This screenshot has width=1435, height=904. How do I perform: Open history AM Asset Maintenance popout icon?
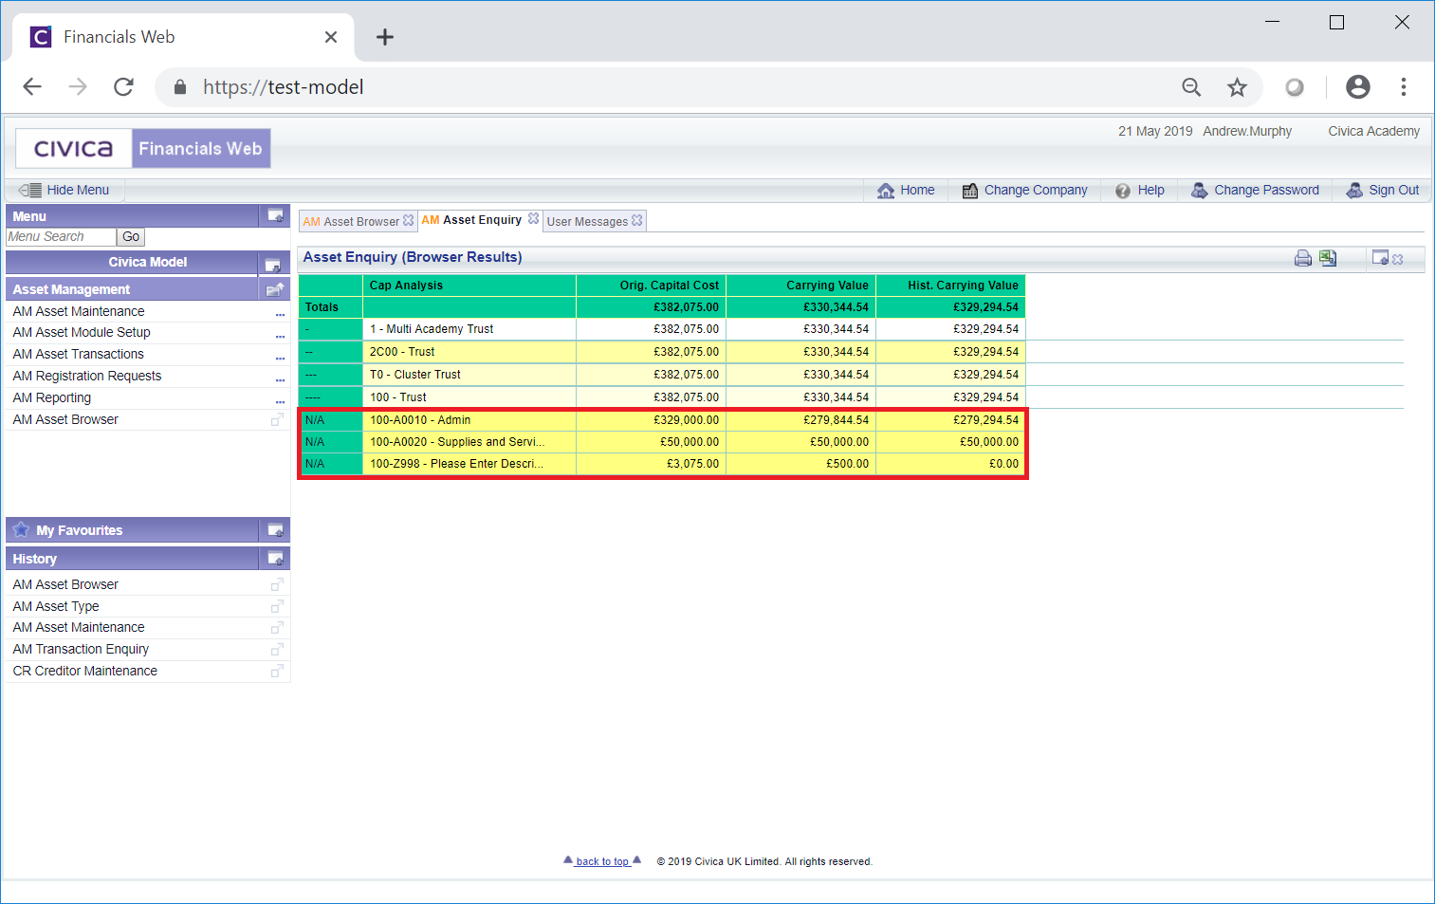click(x=277, y=627)
